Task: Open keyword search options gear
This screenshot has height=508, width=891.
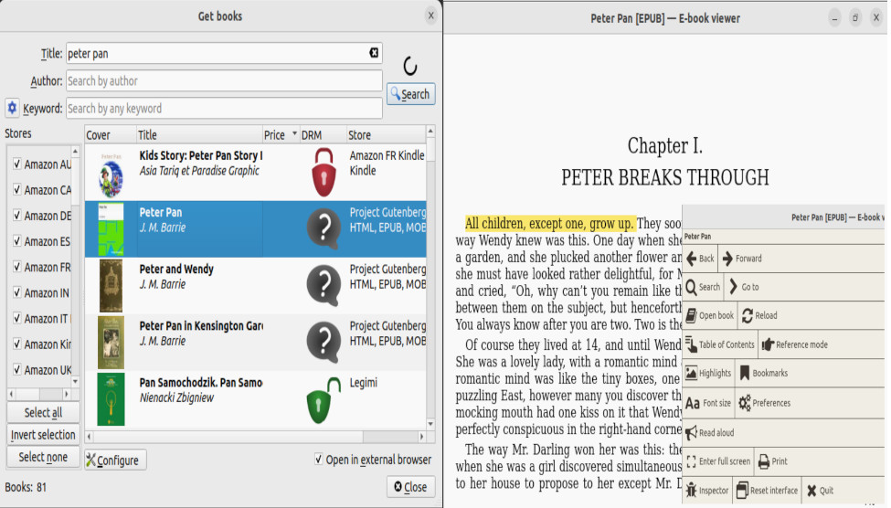Action: point(12,108)
